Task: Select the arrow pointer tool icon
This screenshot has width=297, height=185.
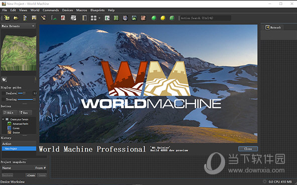Action: point(43,18)
